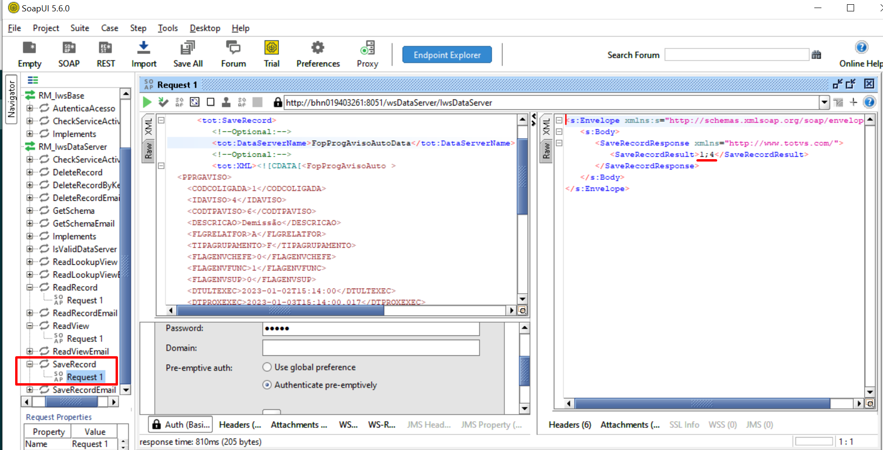Open Preferences gear icon
Viewport: 883px width, 450px height.
tap(318, 54)
